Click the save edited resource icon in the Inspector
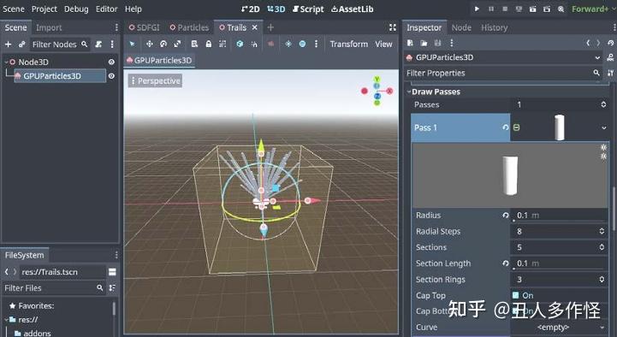617x337 pixels. tap(437, 43)
